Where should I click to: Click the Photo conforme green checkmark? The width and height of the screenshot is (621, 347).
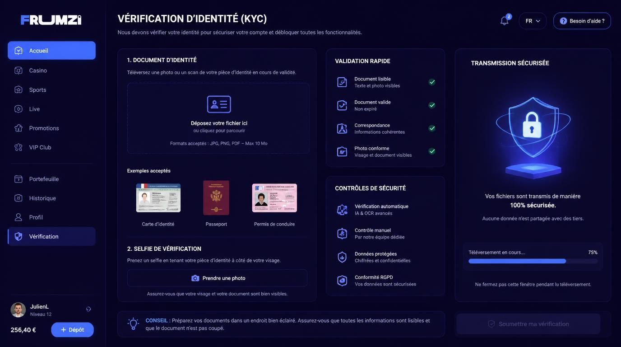432,151
